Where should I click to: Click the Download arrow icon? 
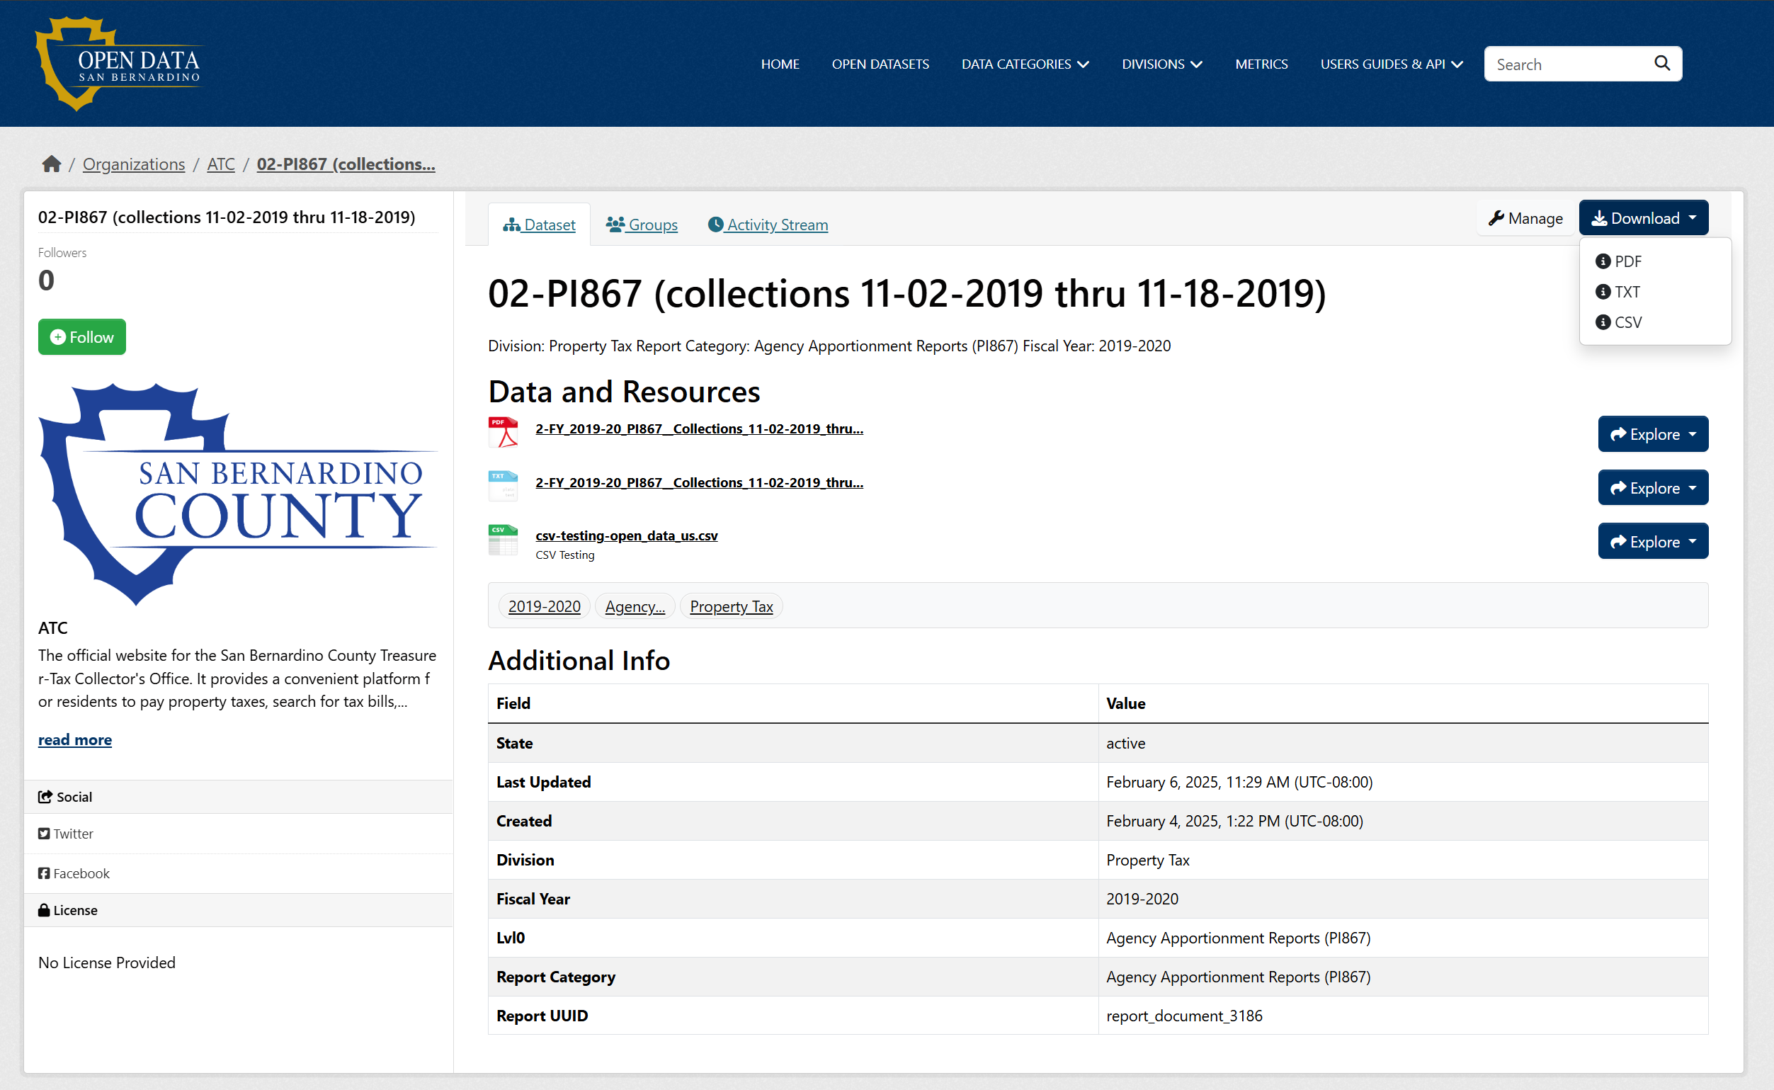coord(1599,217)
